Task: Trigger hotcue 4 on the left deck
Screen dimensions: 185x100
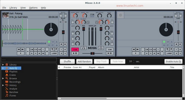Action: [x=65, y=53]
